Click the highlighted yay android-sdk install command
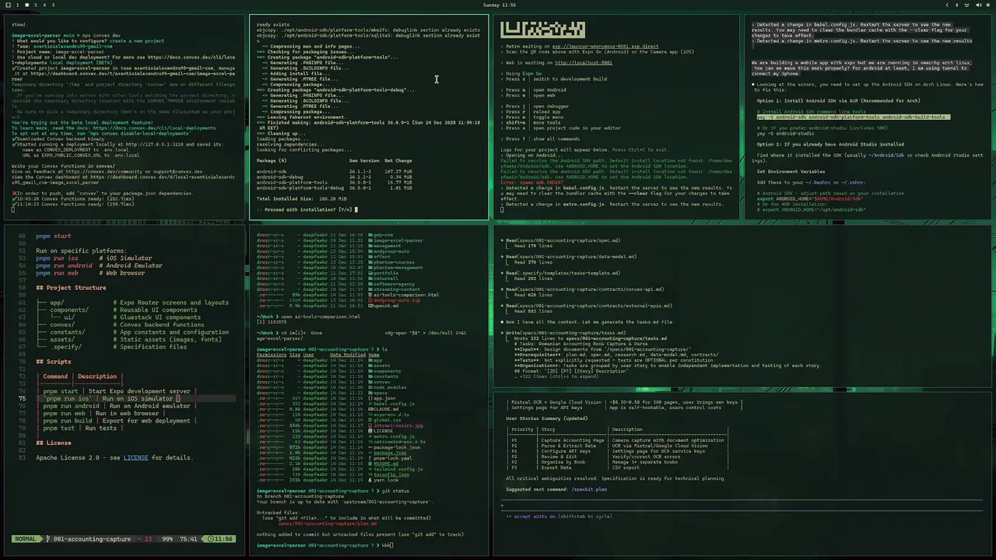This screenshot has width=996, height=560. pyautogui.click(x=852, y=117)
